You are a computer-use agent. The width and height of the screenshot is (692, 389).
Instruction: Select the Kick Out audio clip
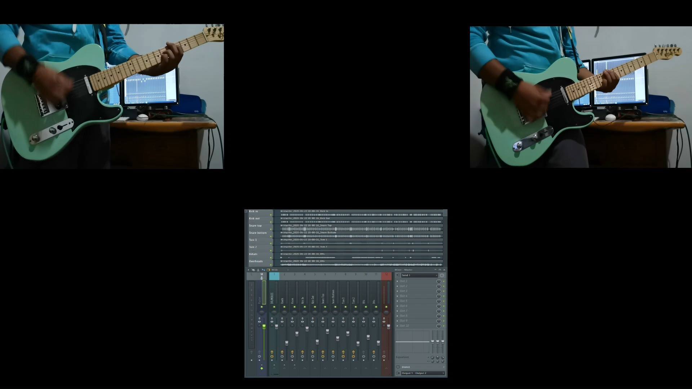(x=361, y=220)
